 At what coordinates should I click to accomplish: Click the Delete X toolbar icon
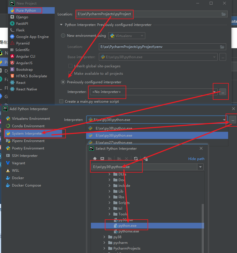(126, 159)
